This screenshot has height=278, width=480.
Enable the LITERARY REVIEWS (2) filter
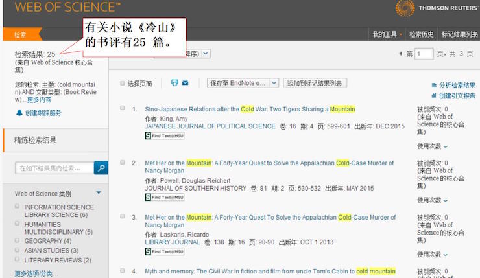click(x=18, y=259)
